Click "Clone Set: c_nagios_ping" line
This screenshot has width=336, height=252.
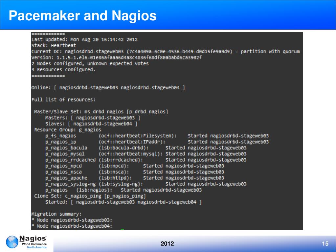coord(90,196)
